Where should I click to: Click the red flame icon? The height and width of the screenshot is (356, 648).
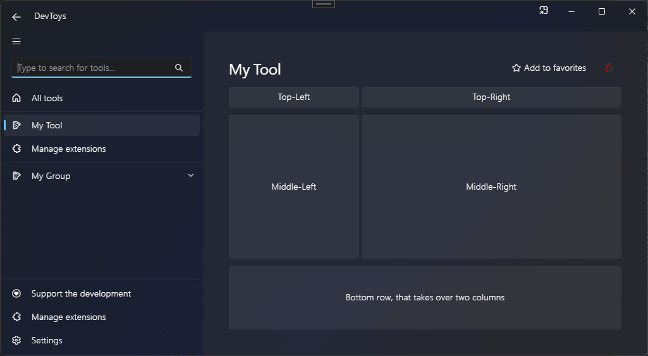click(609, 68)
